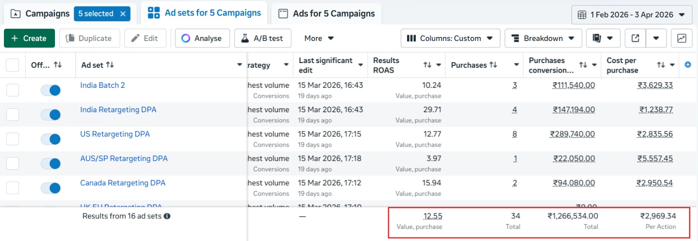The width and height of the screenshot is (698, 241).
Task: Sort by the Ad set column arrows
Action: 110,65
